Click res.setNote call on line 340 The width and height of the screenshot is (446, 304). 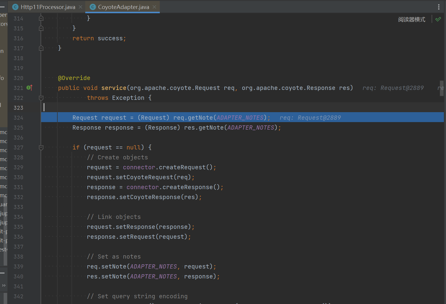[x=153, y=276]
